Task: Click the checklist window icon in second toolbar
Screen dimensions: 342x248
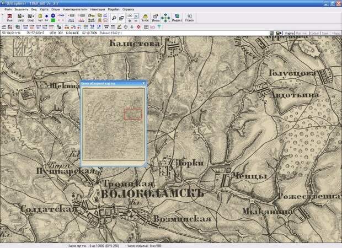Action: coord(146,27)
